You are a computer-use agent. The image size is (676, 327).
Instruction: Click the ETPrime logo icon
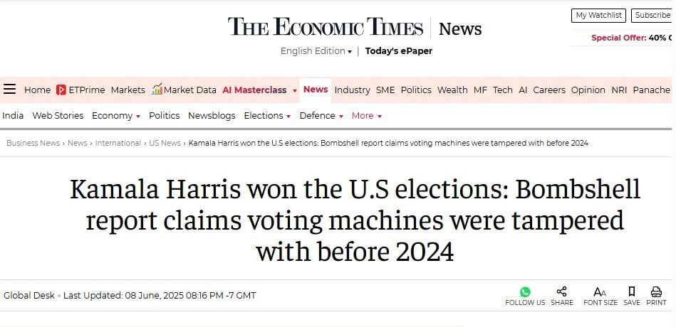coord(61,90)
